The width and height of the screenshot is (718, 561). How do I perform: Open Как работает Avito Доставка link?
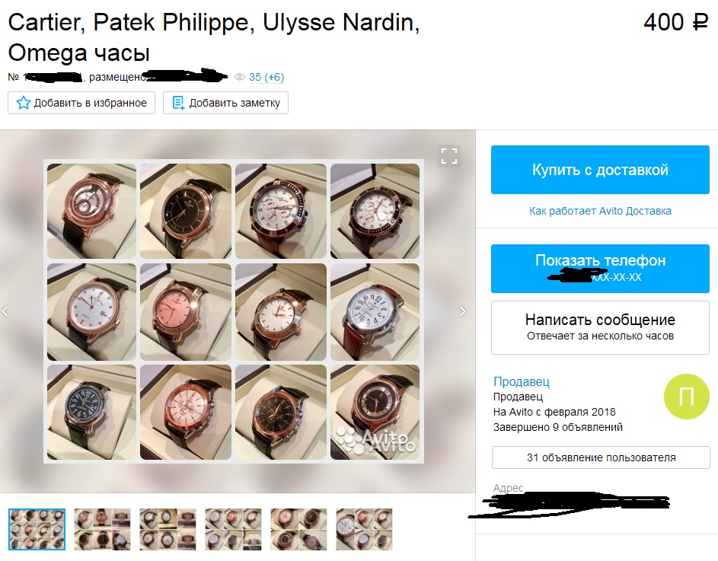[x=600, y=211]
